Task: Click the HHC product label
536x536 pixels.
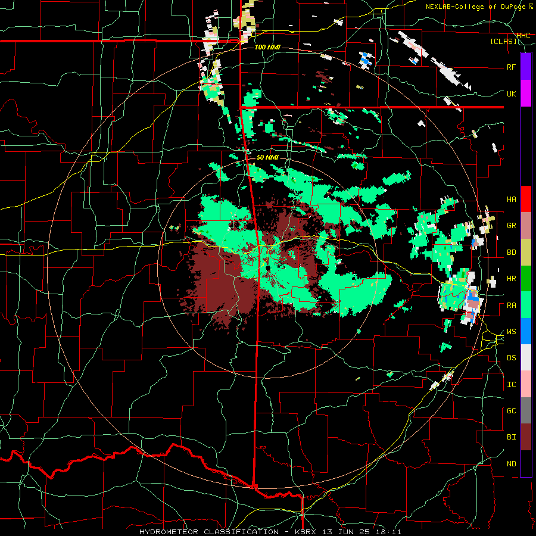Action: pos(523,36)
